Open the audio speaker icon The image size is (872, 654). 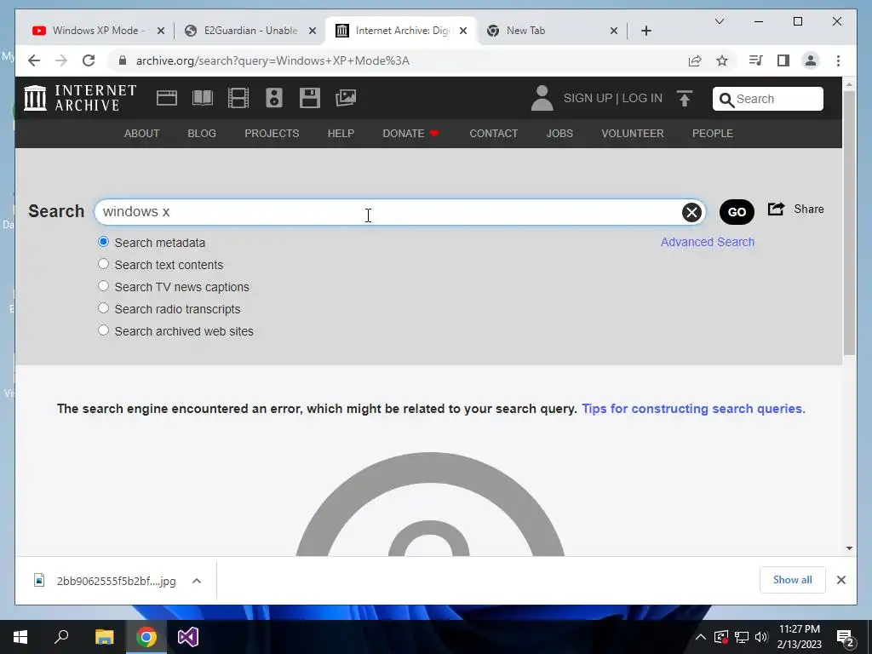coord(273,98)
